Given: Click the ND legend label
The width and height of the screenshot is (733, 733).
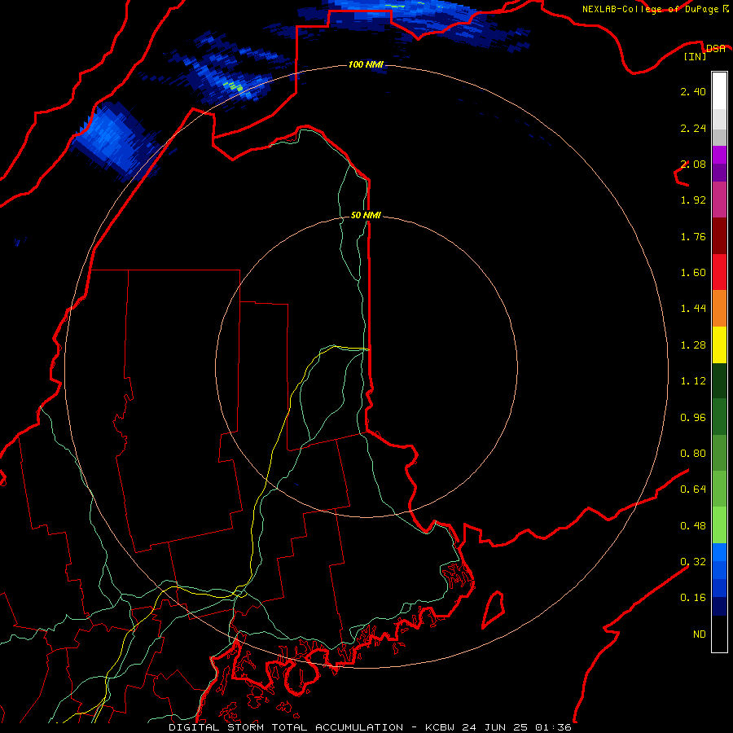Looking at the screenshot, I should [x=700, y=634].
